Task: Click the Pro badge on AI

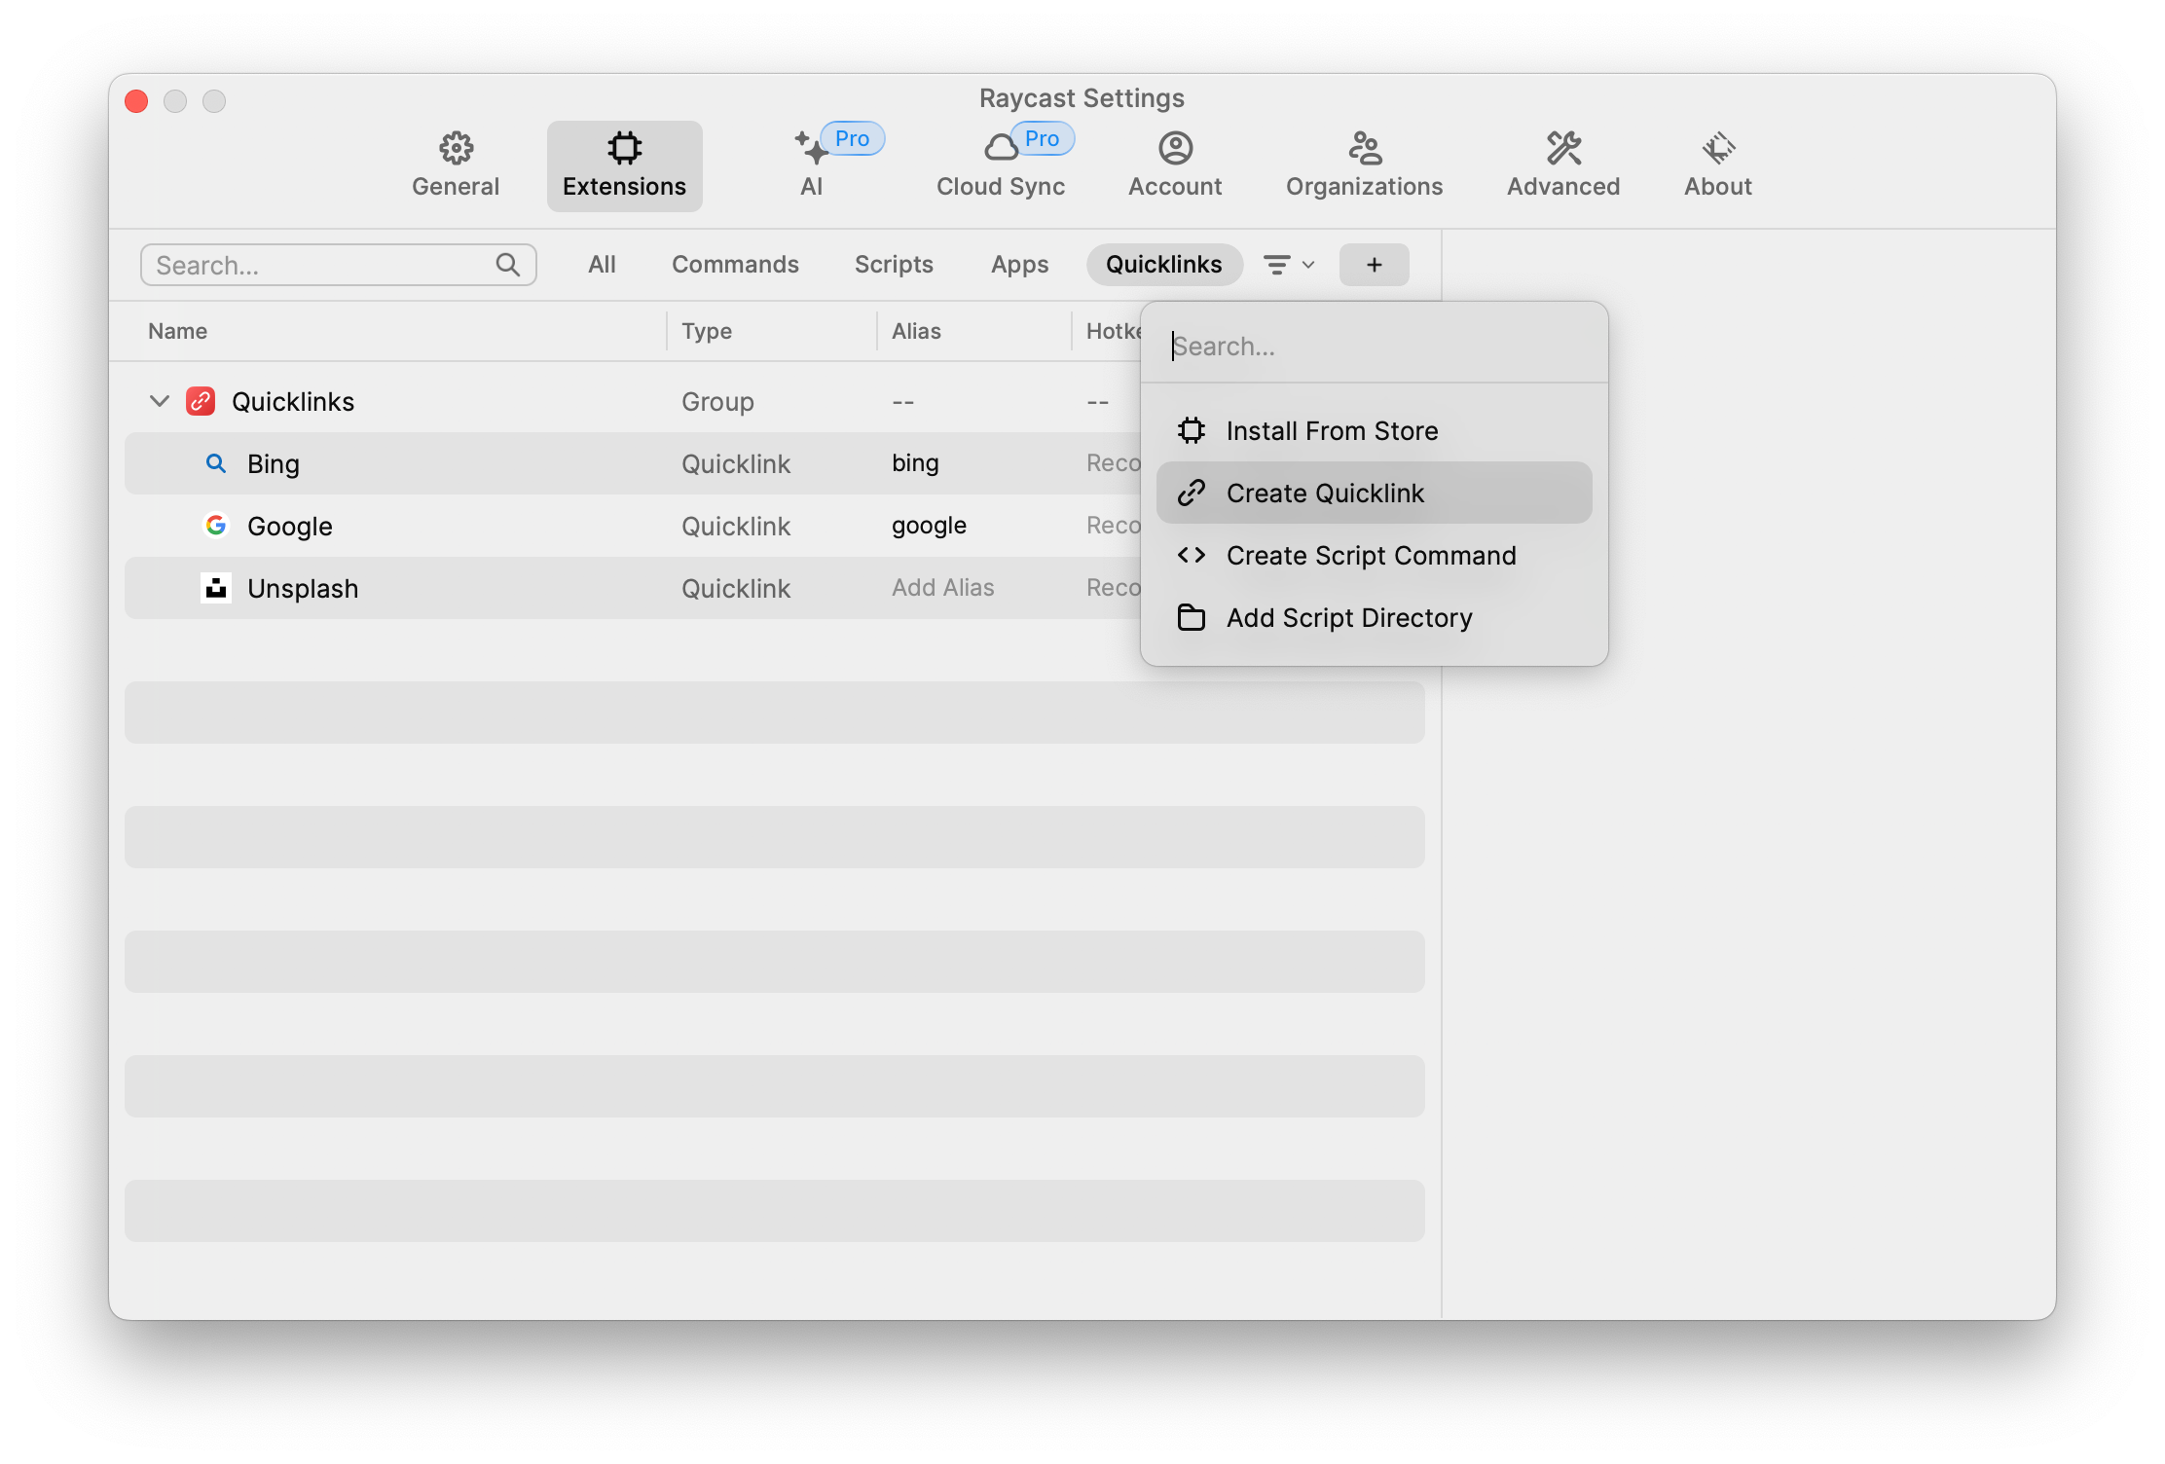Action: (852, 138)
